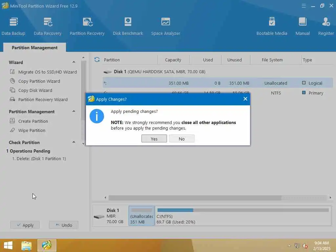The image size is (336, 252).
Task: Click the network tray icon
Action: click(297, 245)
